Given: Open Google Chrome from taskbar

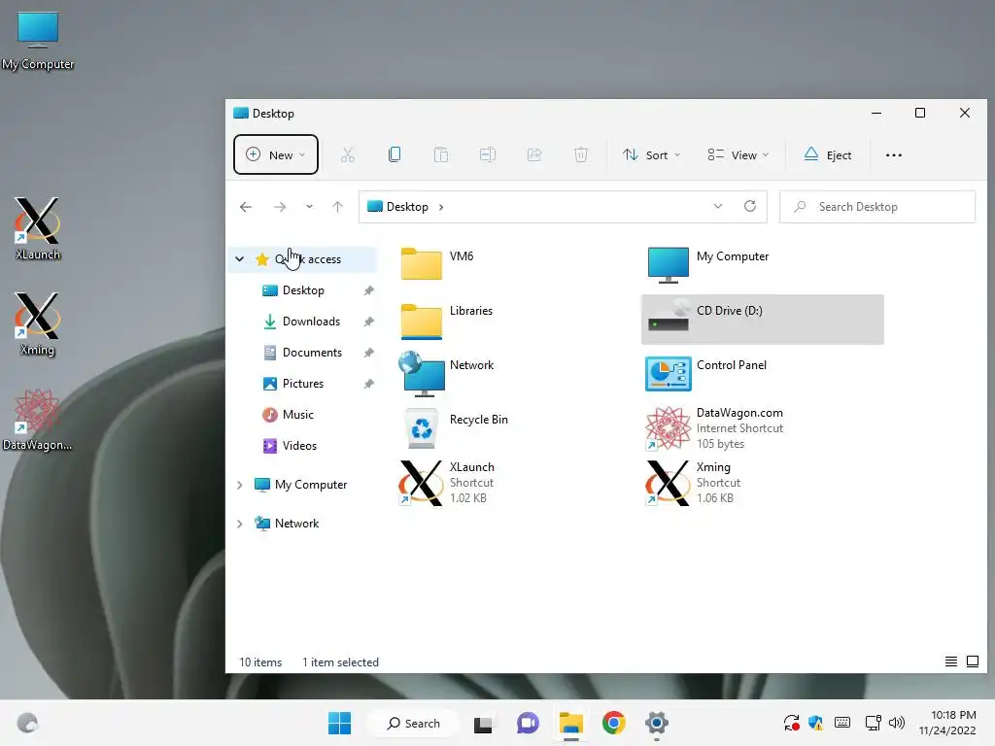Looking at the screenshot, I should (x=614, y=723).
